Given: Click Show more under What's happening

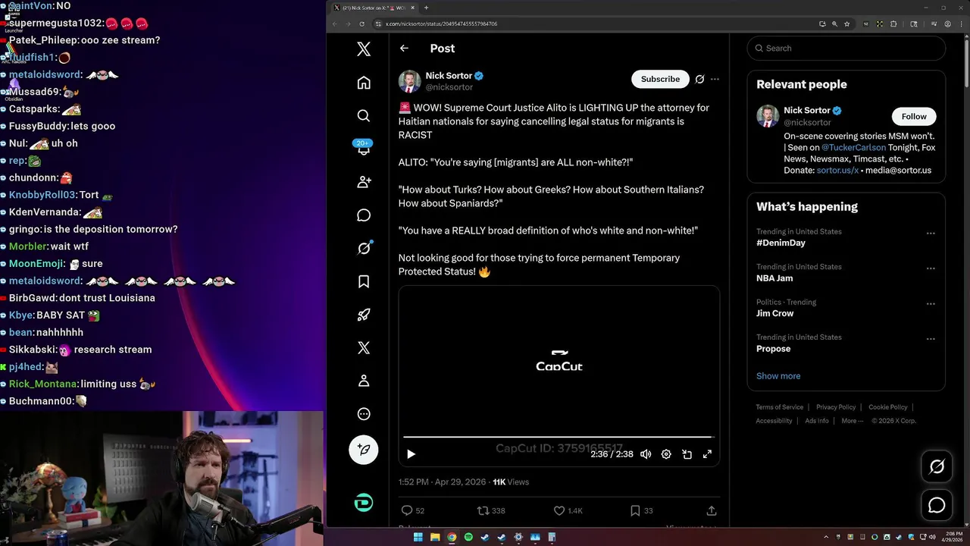Looking at the screenshot, I should (x=778, y=376).
